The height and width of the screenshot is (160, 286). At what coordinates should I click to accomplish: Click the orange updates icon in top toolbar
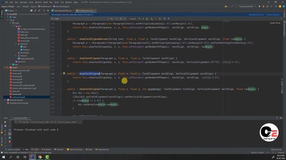280,6
